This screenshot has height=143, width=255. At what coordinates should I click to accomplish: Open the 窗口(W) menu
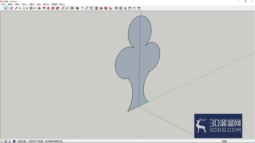pyautogui.click(x=46, y=4)
